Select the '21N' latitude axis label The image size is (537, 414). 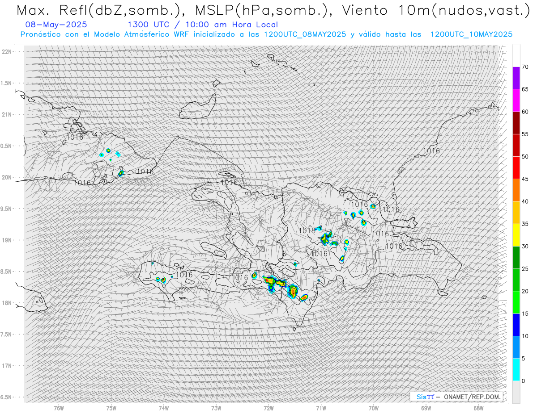(6, 114)
